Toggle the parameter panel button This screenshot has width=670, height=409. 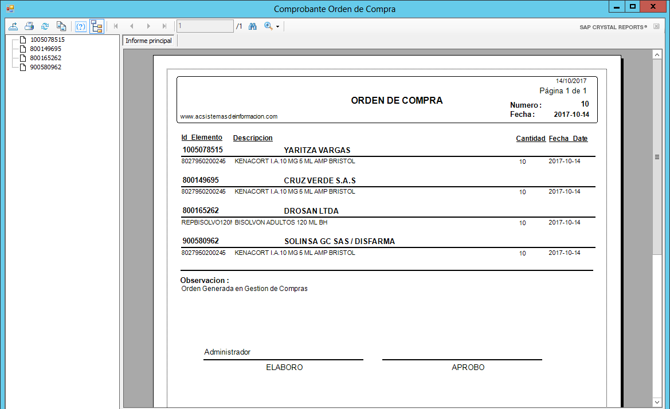(81, 26)
